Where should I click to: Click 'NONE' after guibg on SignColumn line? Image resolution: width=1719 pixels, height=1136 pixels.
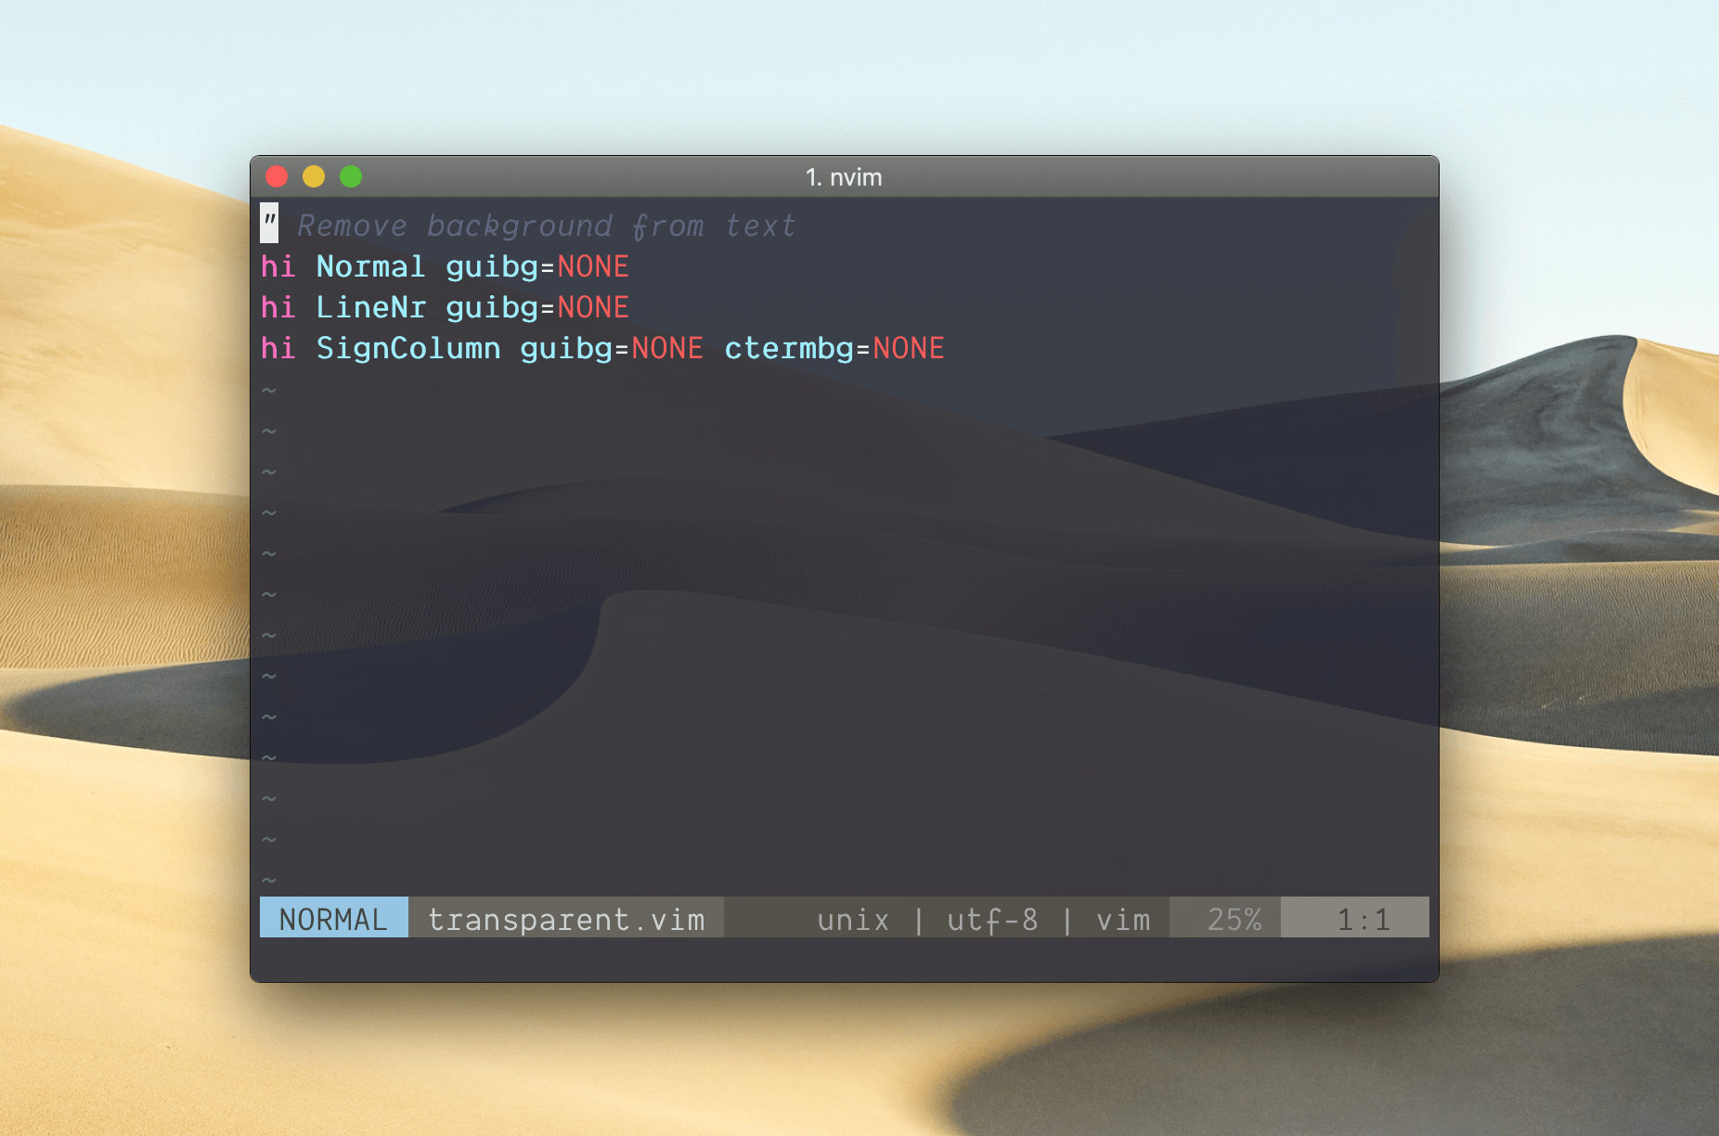point(667,348)
